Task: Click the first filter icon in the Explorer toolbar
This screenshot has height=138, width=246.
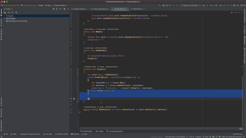Action: coord(9,13)
